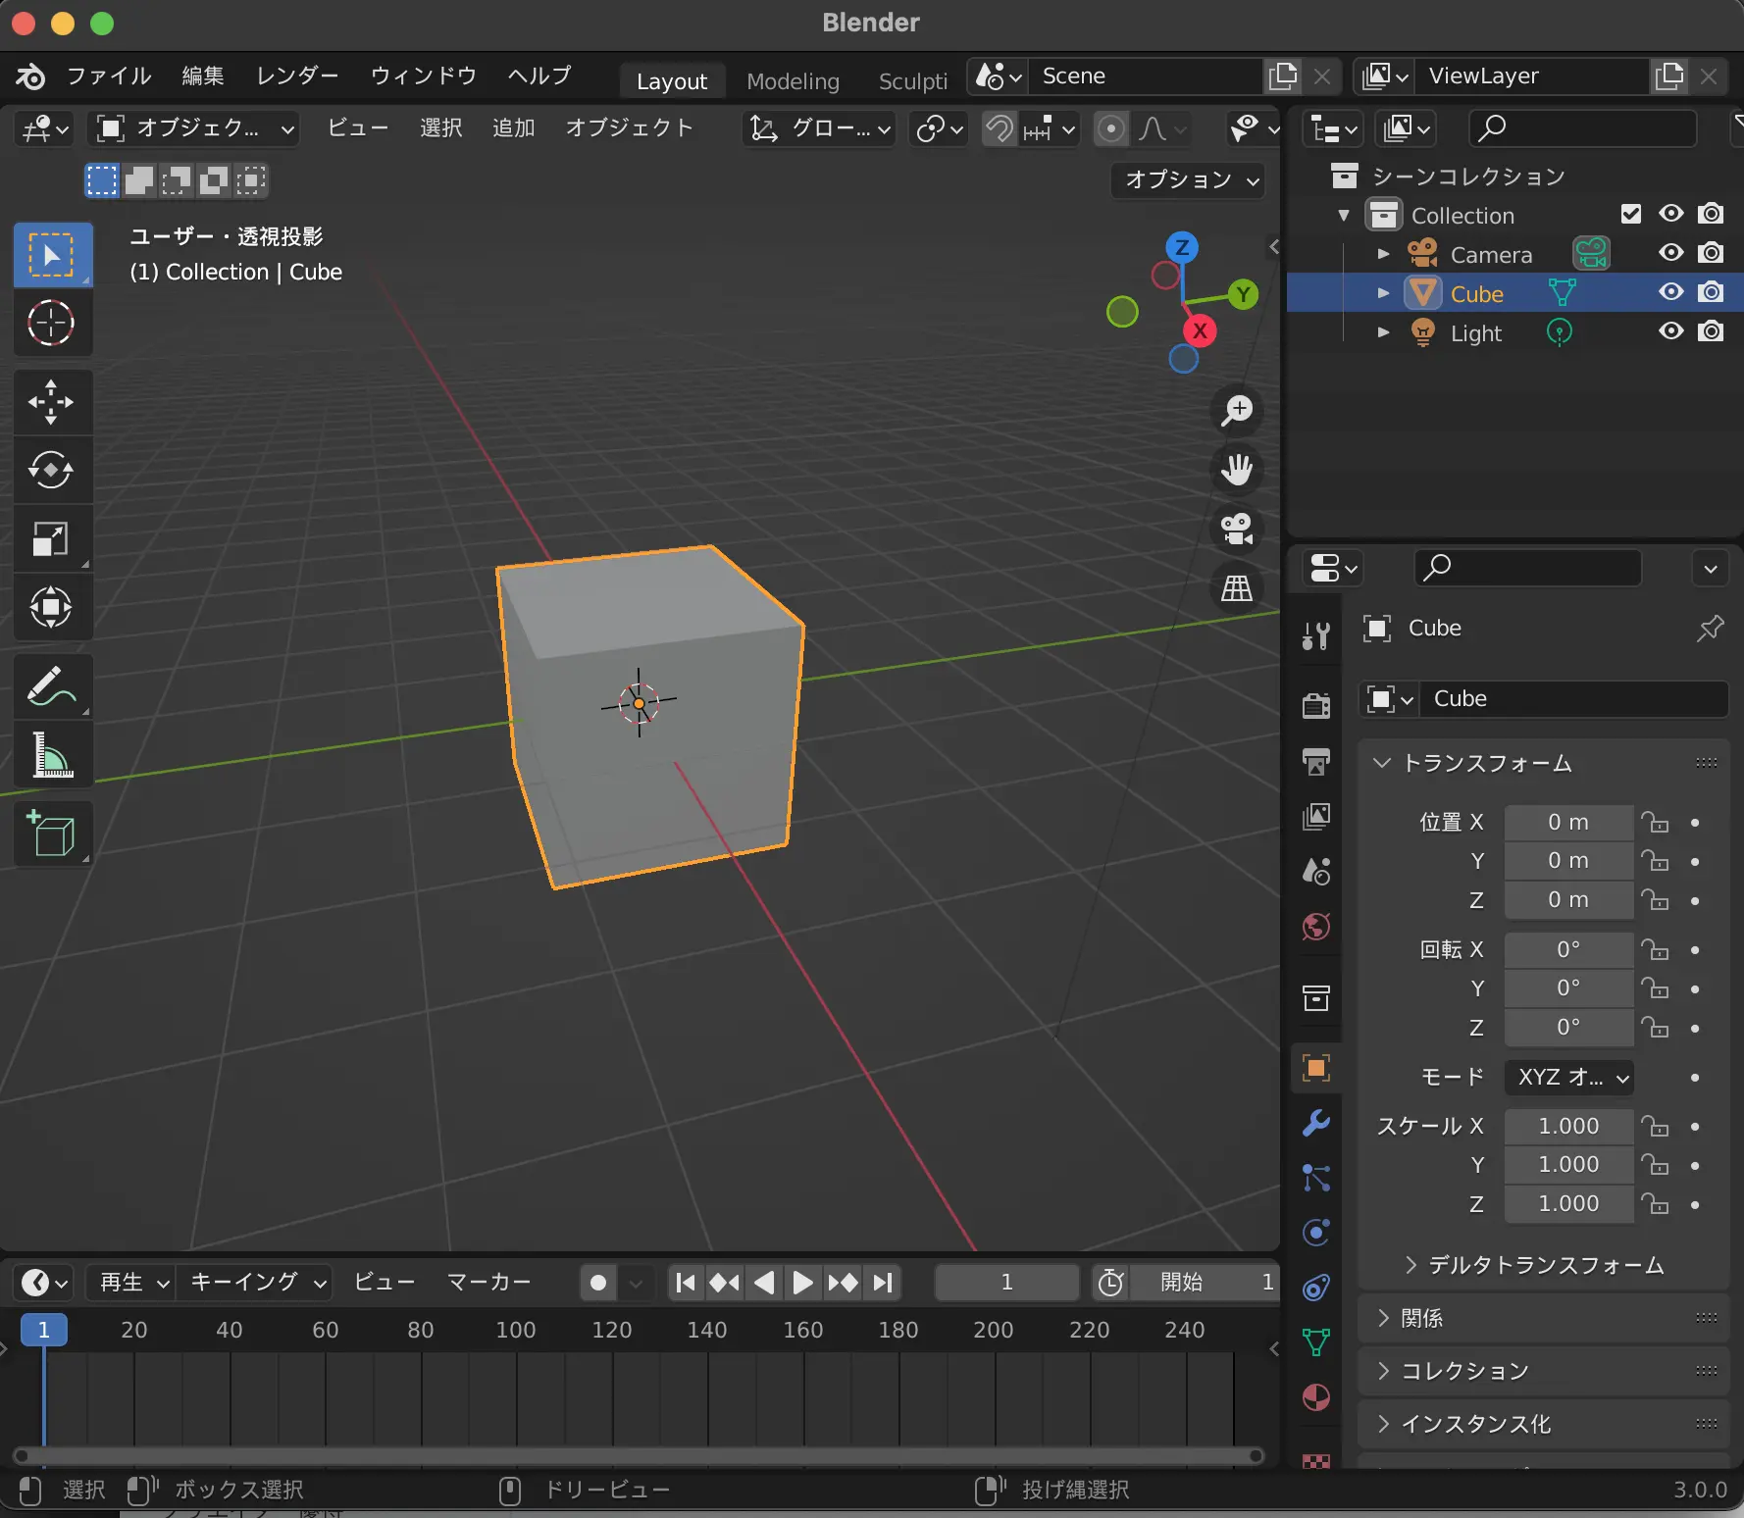Select the Add Cube tool
Screen dimensions: 1744x1518
[x=52, y=835]
